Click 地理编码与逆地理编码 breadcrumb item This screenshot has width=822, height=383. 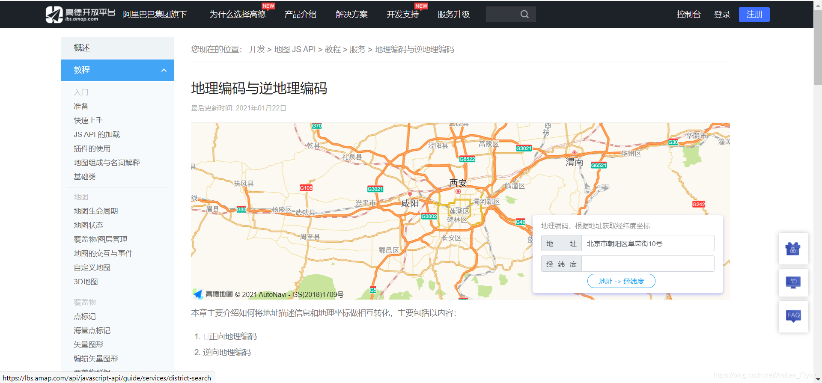point(414,49)
